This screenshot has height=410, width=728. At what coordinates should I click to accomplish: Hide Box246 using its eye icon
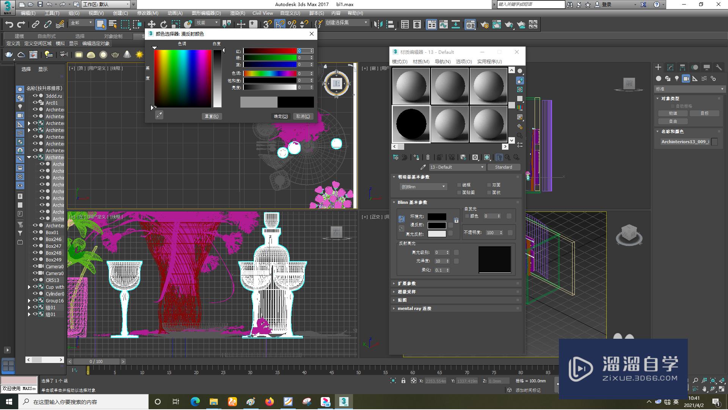(x=35, y=239)
